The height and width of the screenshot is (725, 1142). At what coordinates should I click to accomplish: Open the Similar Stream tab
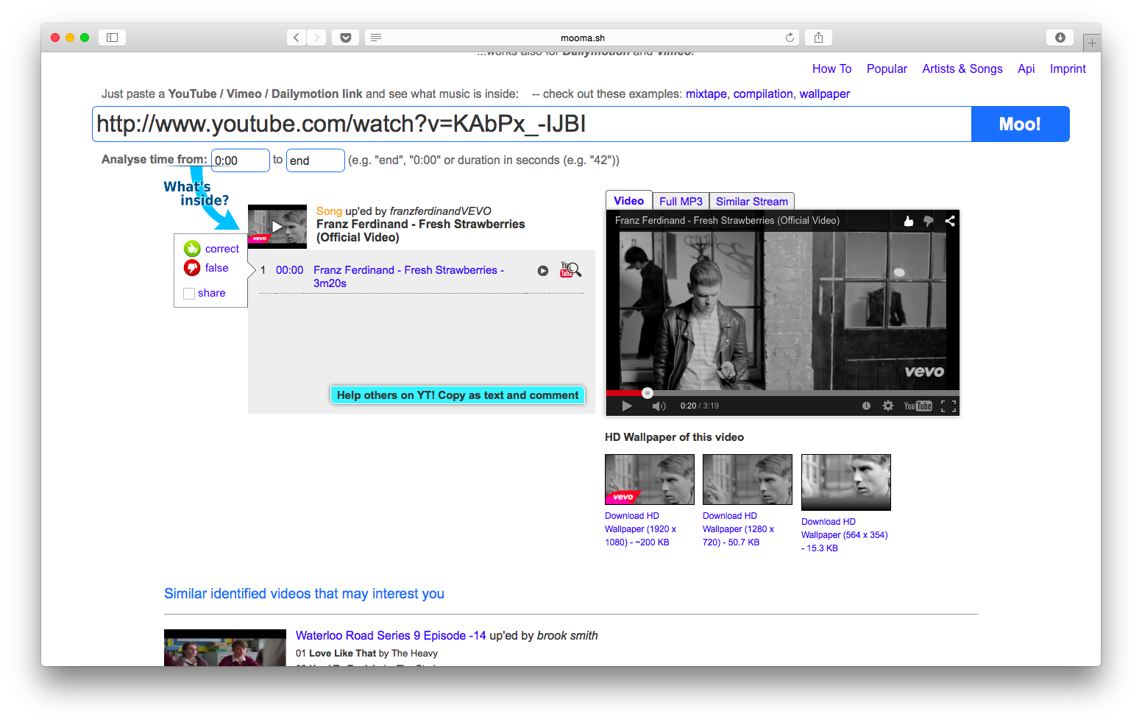(x=751, y=202)
